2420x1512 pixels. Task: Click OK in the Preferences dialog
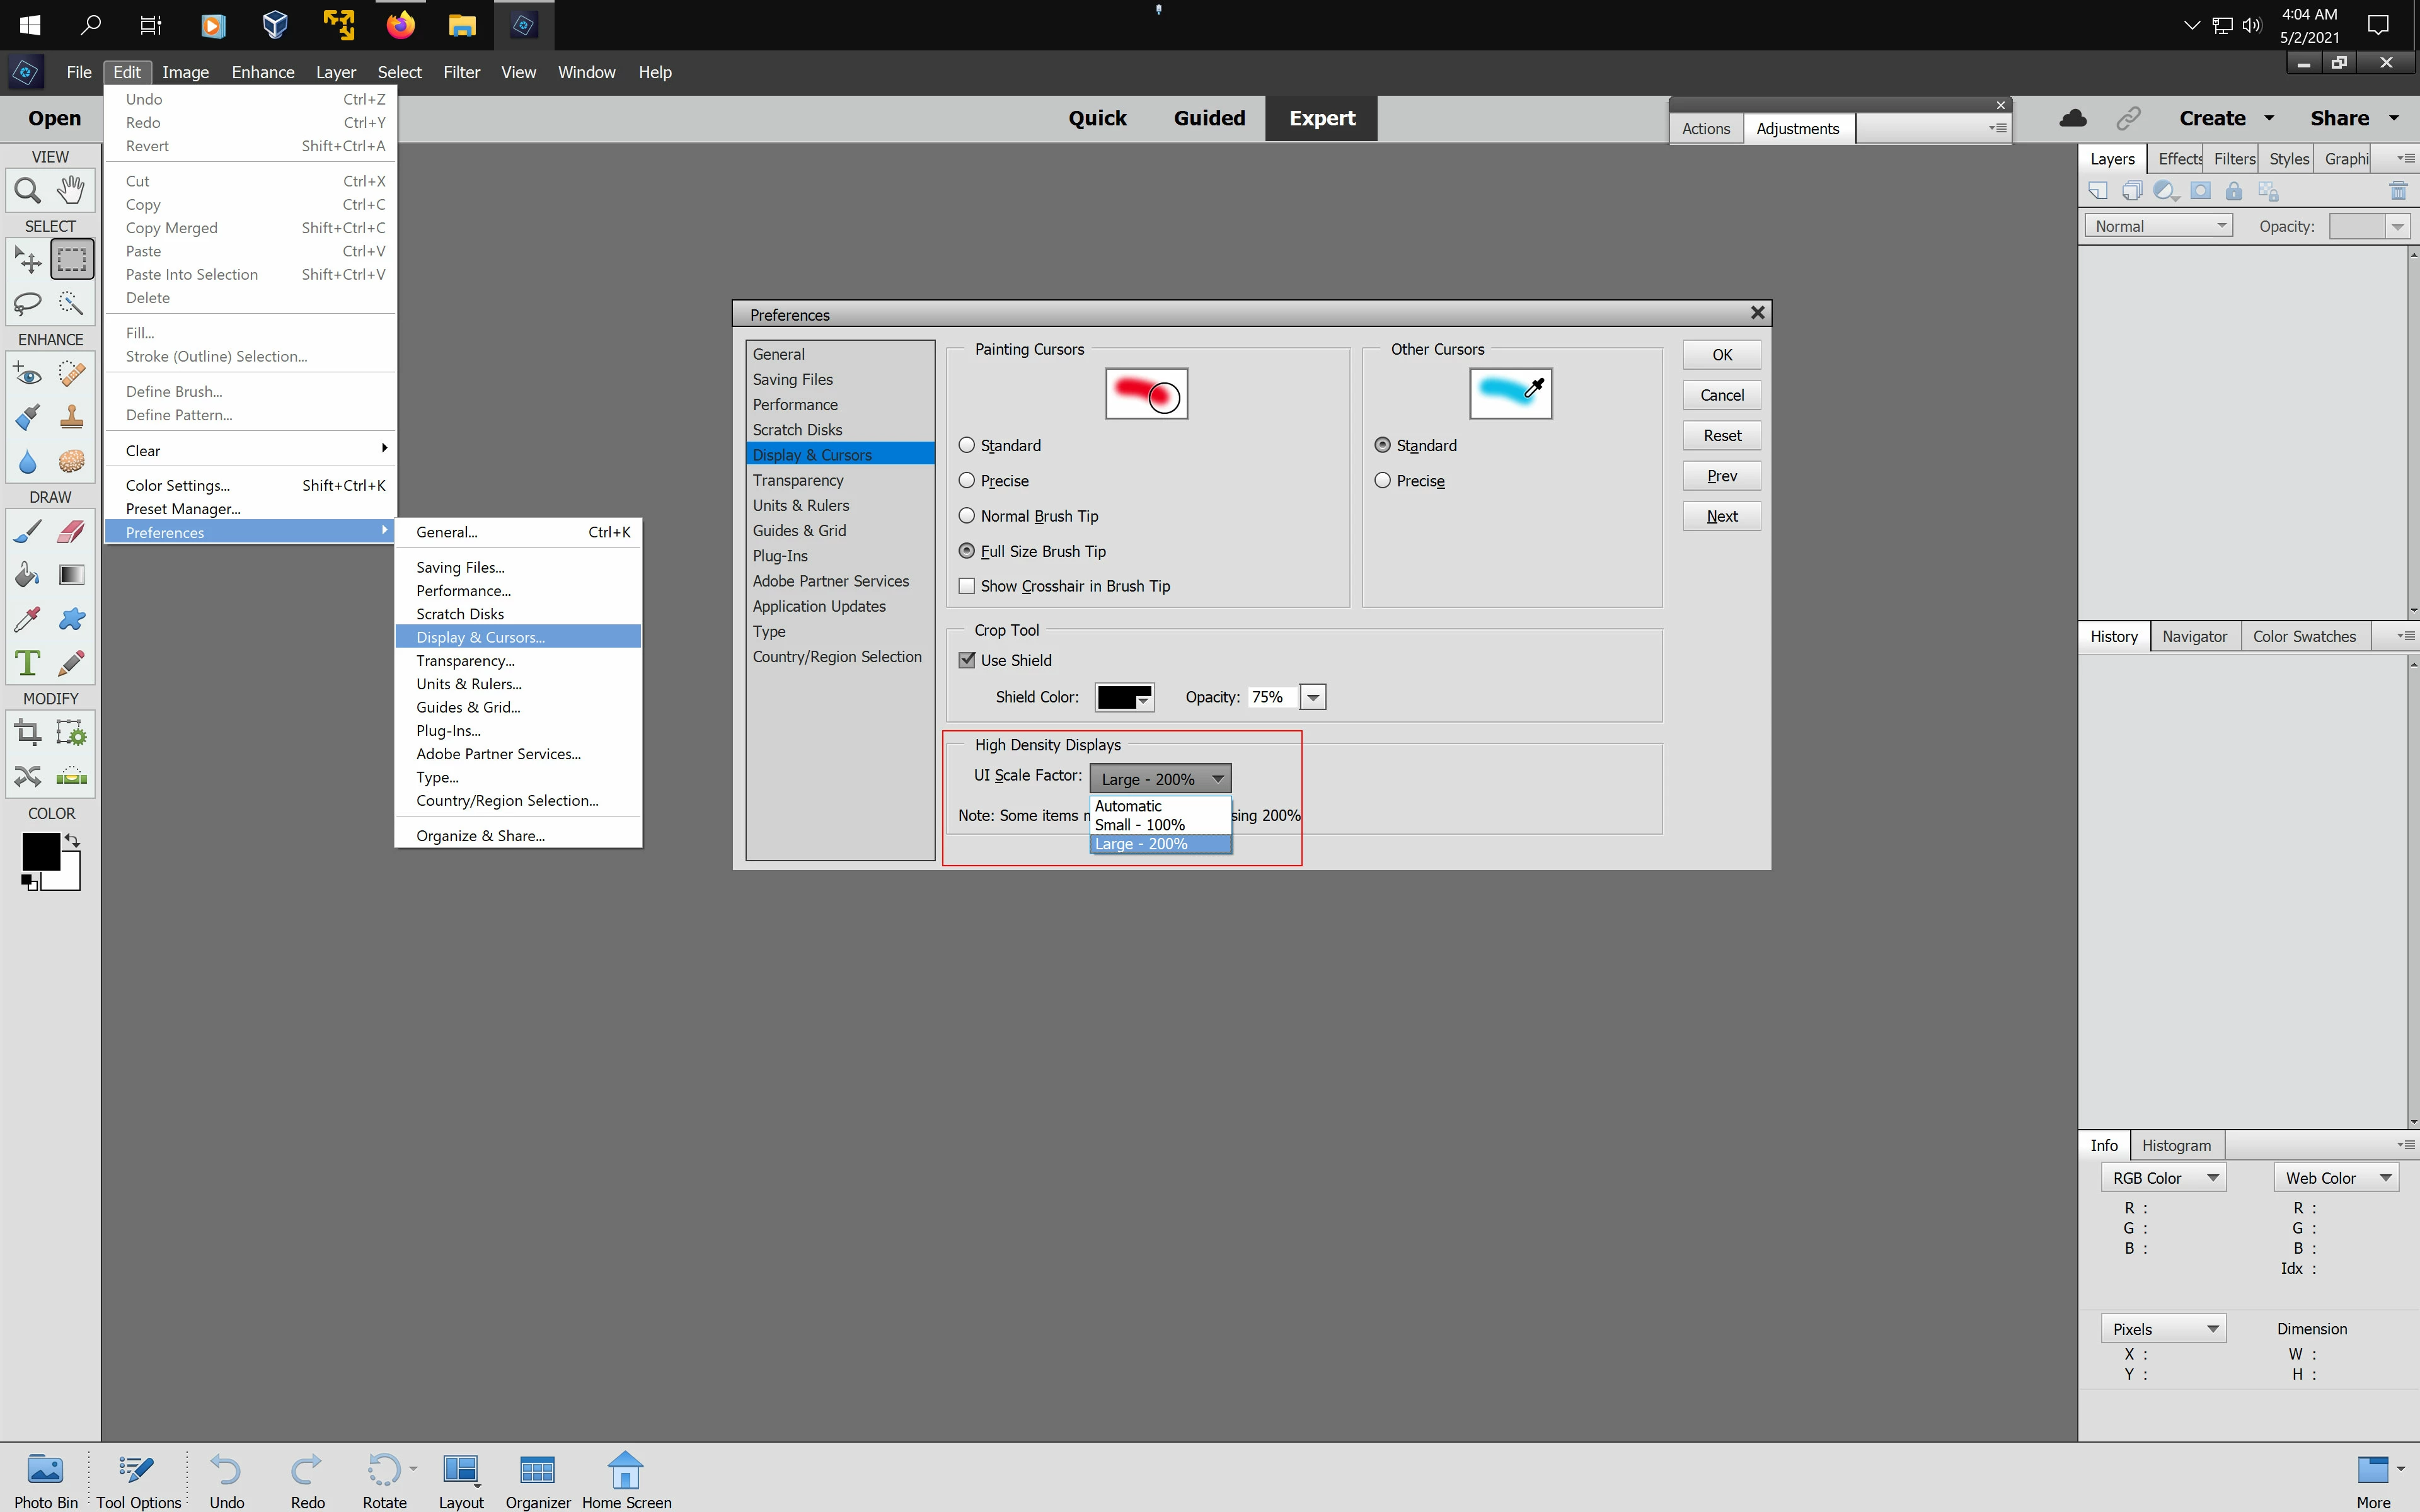point(1721,355)
